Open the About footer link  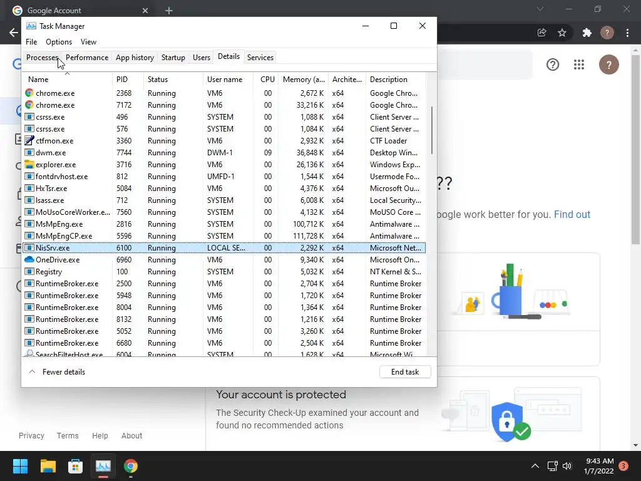click(131, 436)
